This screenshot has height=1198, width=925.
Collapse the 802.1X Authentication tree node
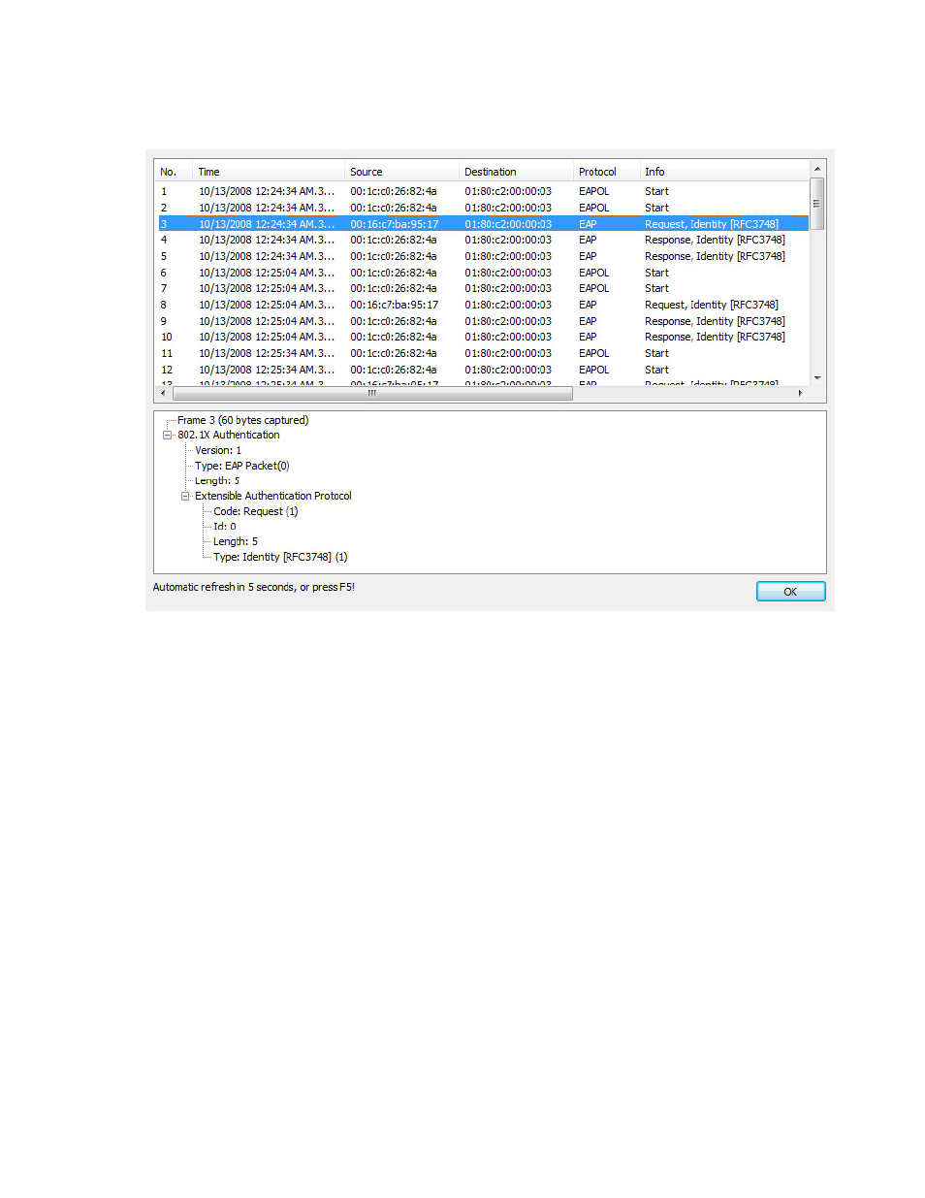click(x=167, y=436)
